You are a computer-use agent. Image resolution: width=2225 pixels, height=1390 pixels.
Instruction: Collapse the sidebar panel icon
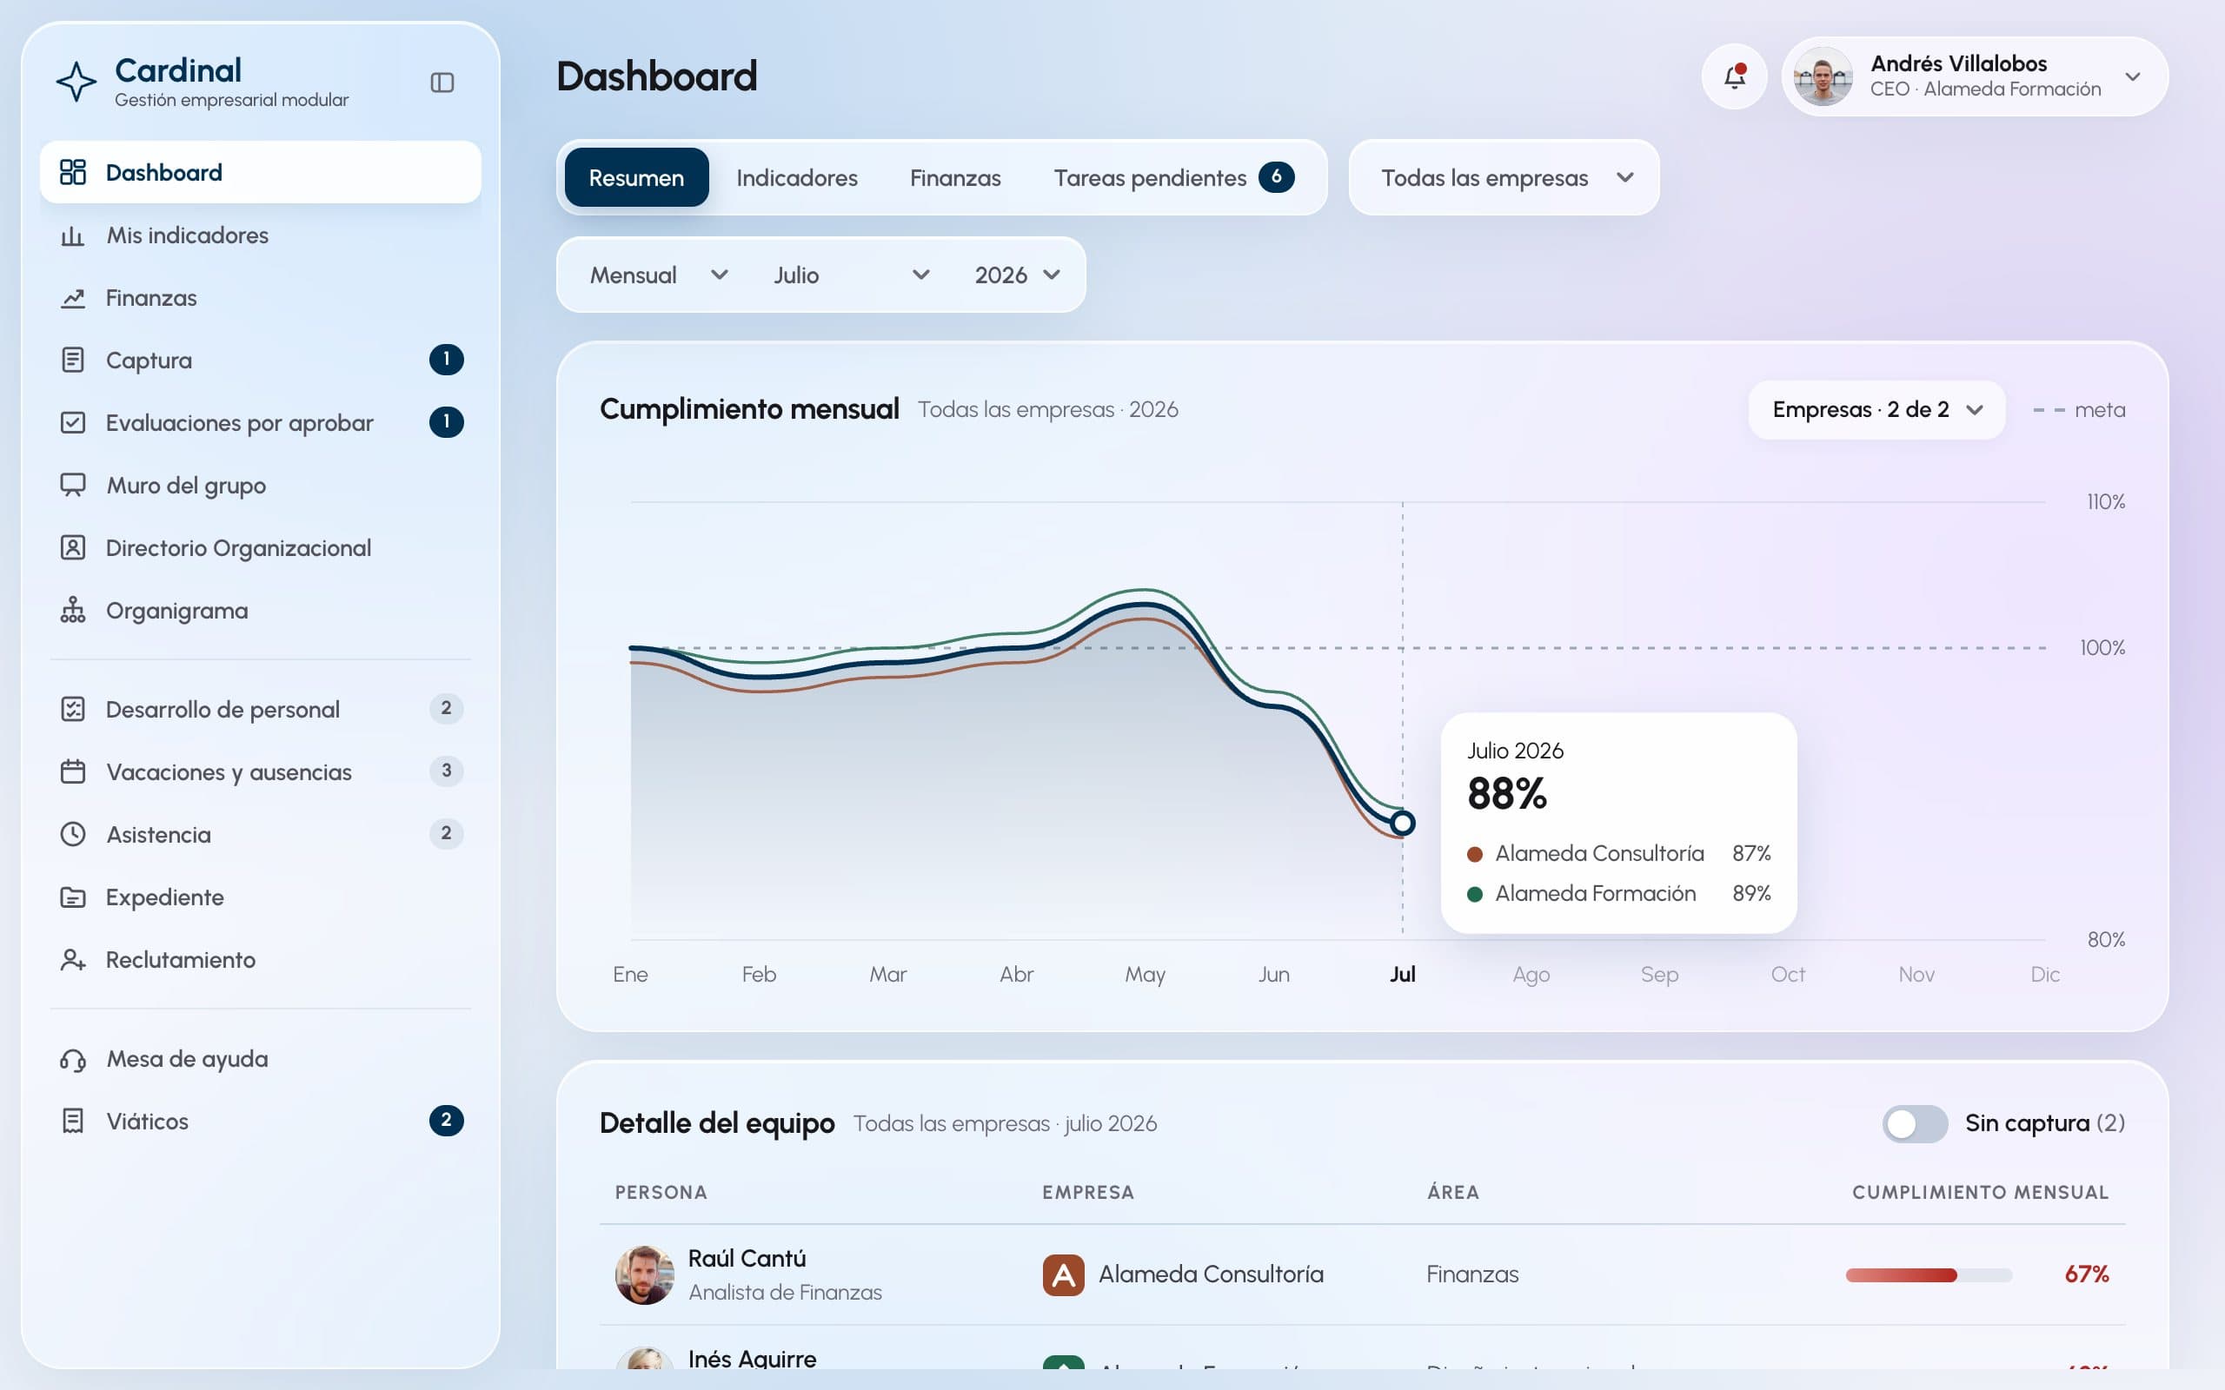442,83
